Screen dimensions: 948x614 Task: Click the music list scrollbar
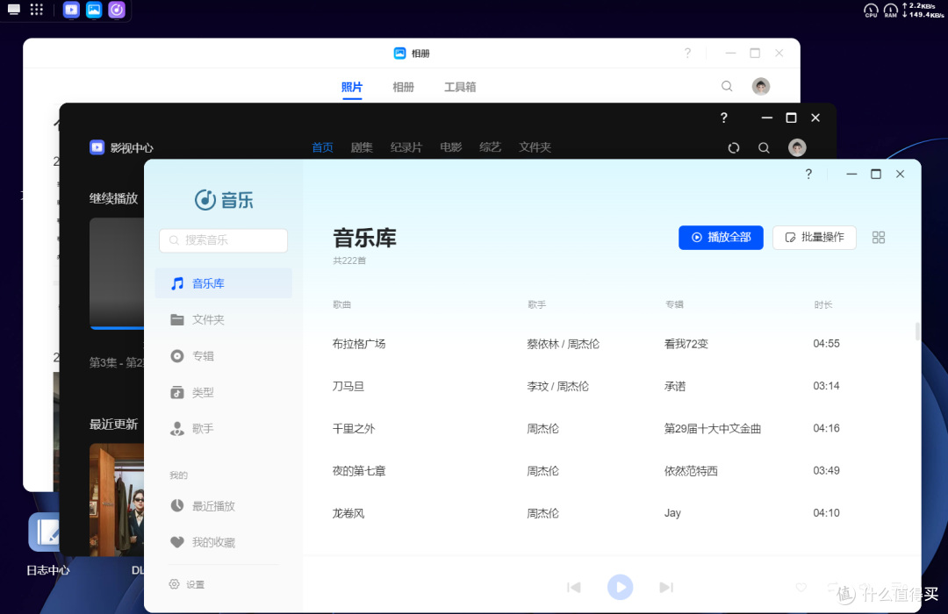pyautogui.click(x=917, y=332)
